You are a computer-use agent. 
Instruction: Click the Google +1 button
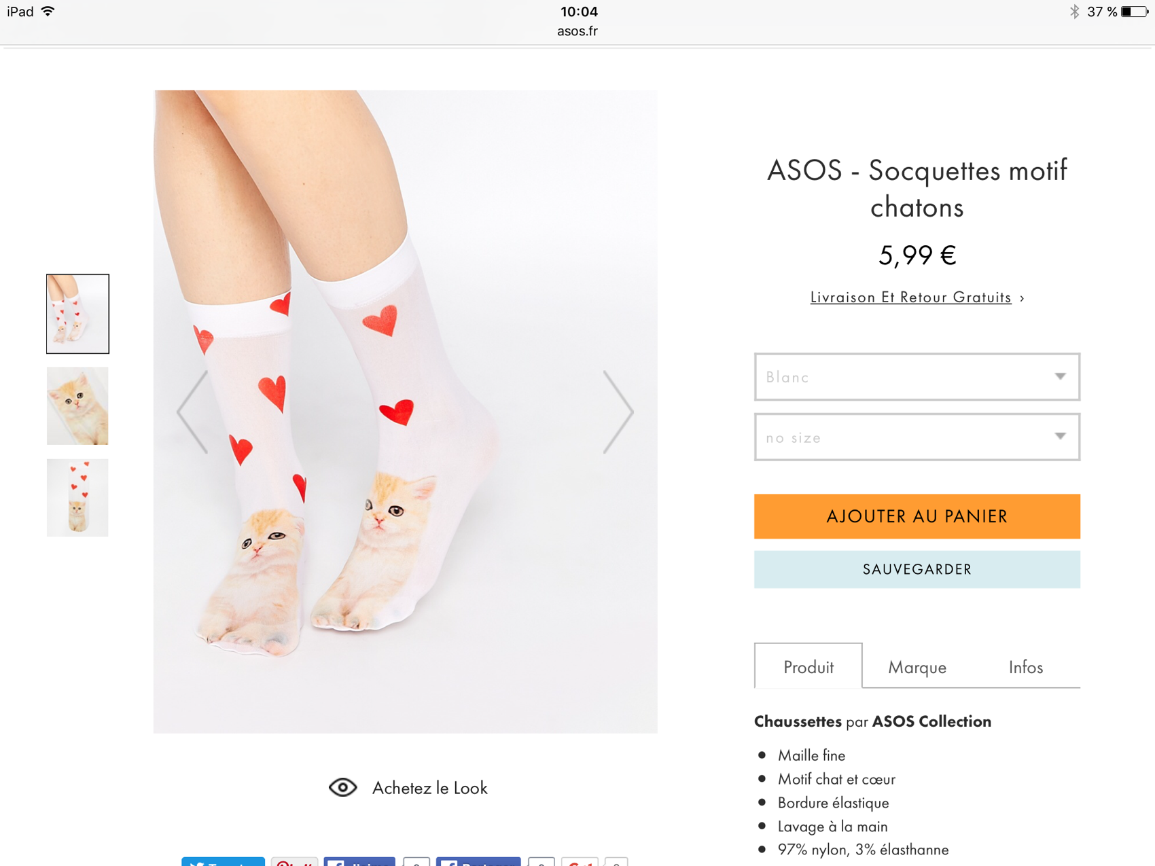pyautogui.click(x=580, y=862)
